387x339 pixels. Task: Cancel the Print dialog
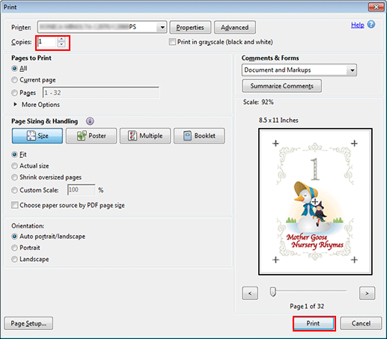pyautogui.click(x=361, y=323)
